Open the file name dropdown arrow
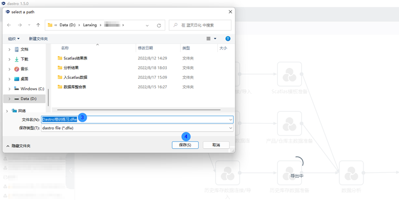This screenshot has width=399, height=200. pos(231,120)
